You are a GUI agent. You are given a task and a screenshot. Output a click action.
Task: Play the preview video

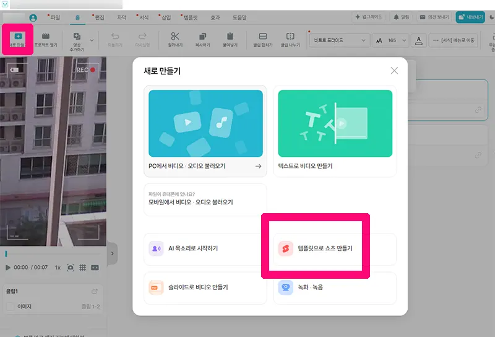(x=7, y=268)
